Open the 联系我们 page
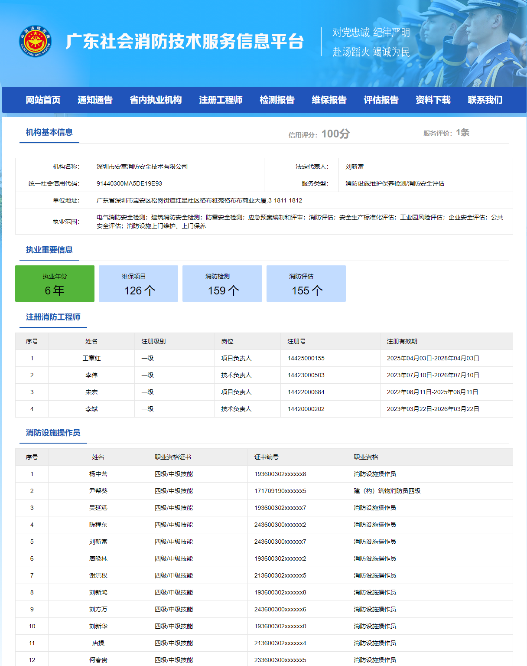Image resolution: width=527 pixels, height=666 pixels. click(x=485, y=100)
